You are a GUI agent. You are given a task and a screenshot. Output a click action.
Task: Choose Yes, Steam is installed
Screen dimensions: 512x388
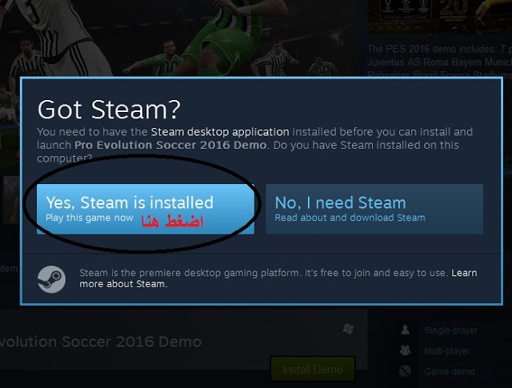tap(146, 209)
